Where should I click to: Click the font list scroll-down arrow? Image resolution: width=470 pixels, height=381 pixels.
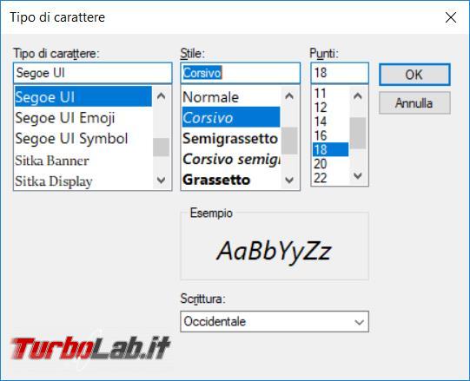pyautogui.click(x=162, y=180)
